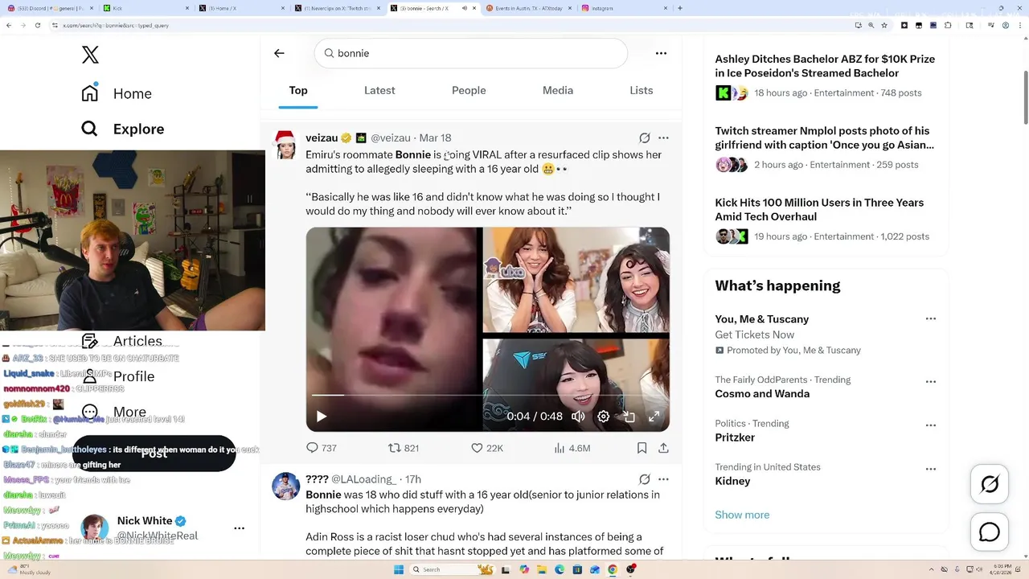Image resolution: width=1029 pixels, height=579 pixels.
Task: Reload the page in browser
Action: [x=37, y=25]
